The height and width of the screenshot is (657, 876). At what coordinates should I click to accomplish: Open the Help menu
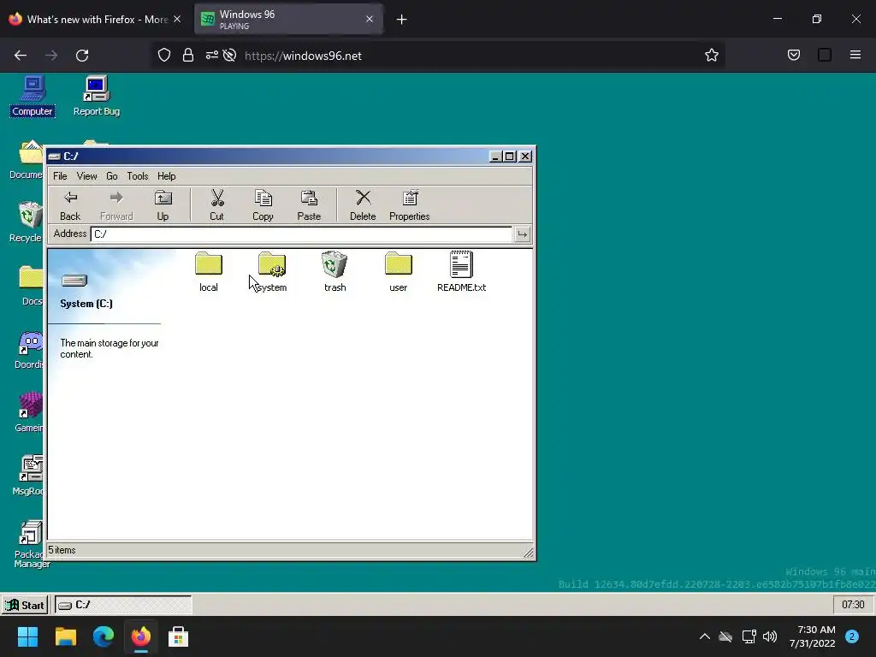click(x=167, y=176)
